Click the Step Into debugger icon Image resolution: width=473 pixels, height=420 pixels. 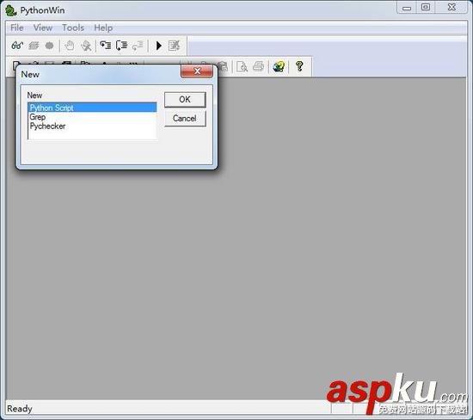[105, 46]
